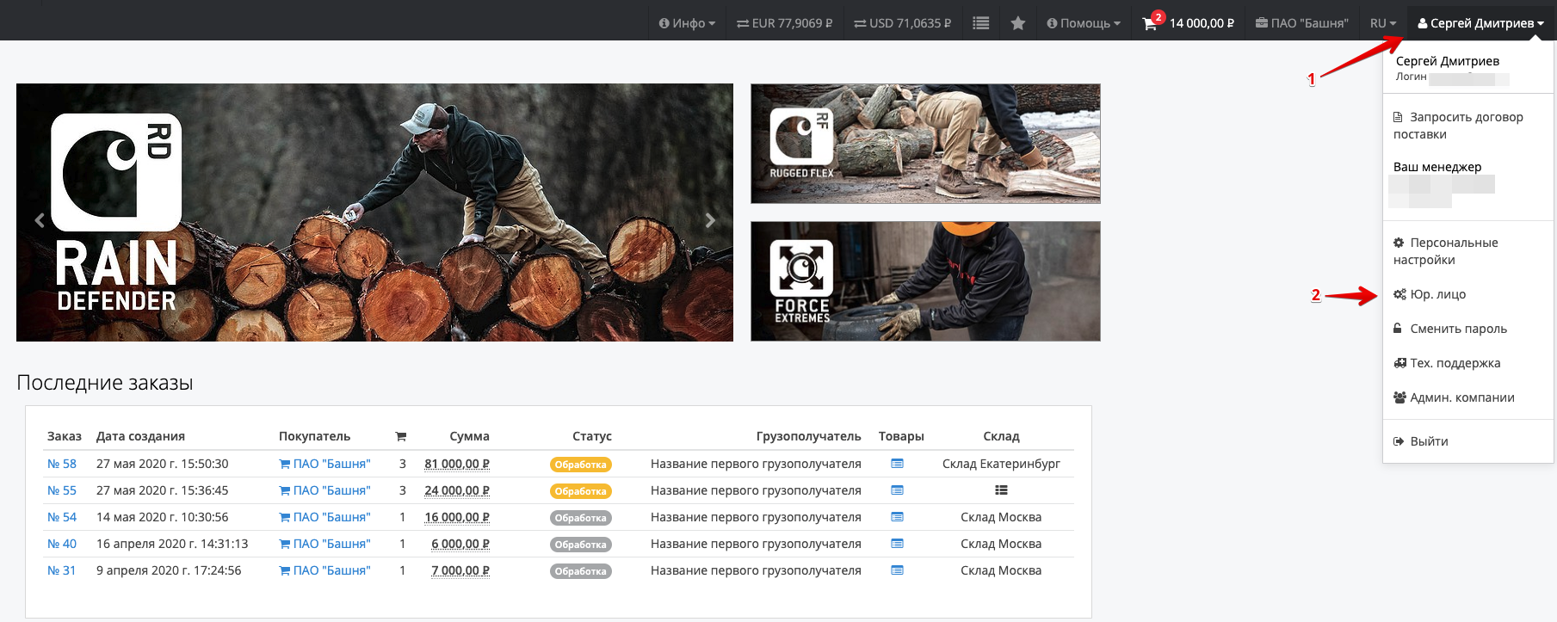Click Выйти to log out
Viewport: 1557px width, 622px height.
(x=1429, y=441)
